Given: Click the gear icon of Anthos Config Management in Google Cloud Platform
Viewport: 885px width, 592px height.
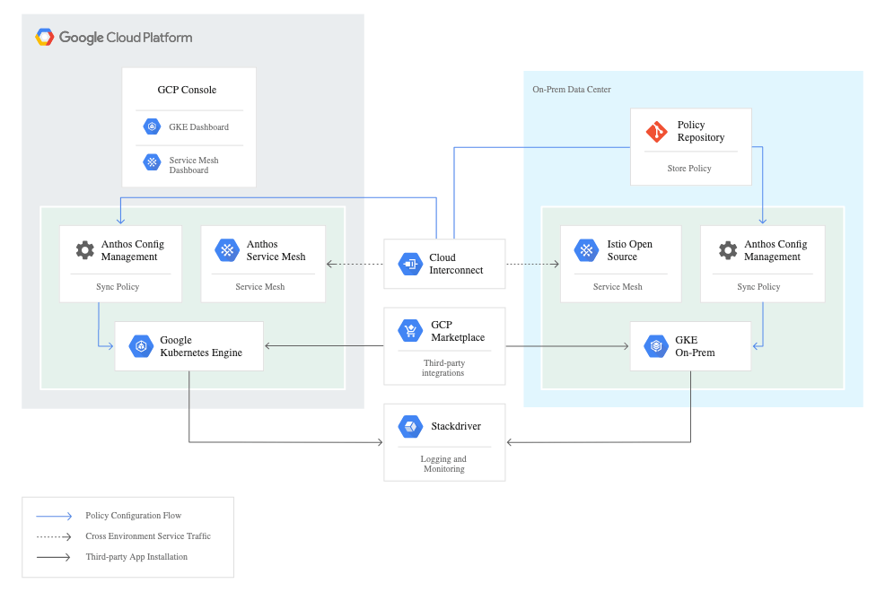Looking at the screenshot, I should click(x=85, y=249).
